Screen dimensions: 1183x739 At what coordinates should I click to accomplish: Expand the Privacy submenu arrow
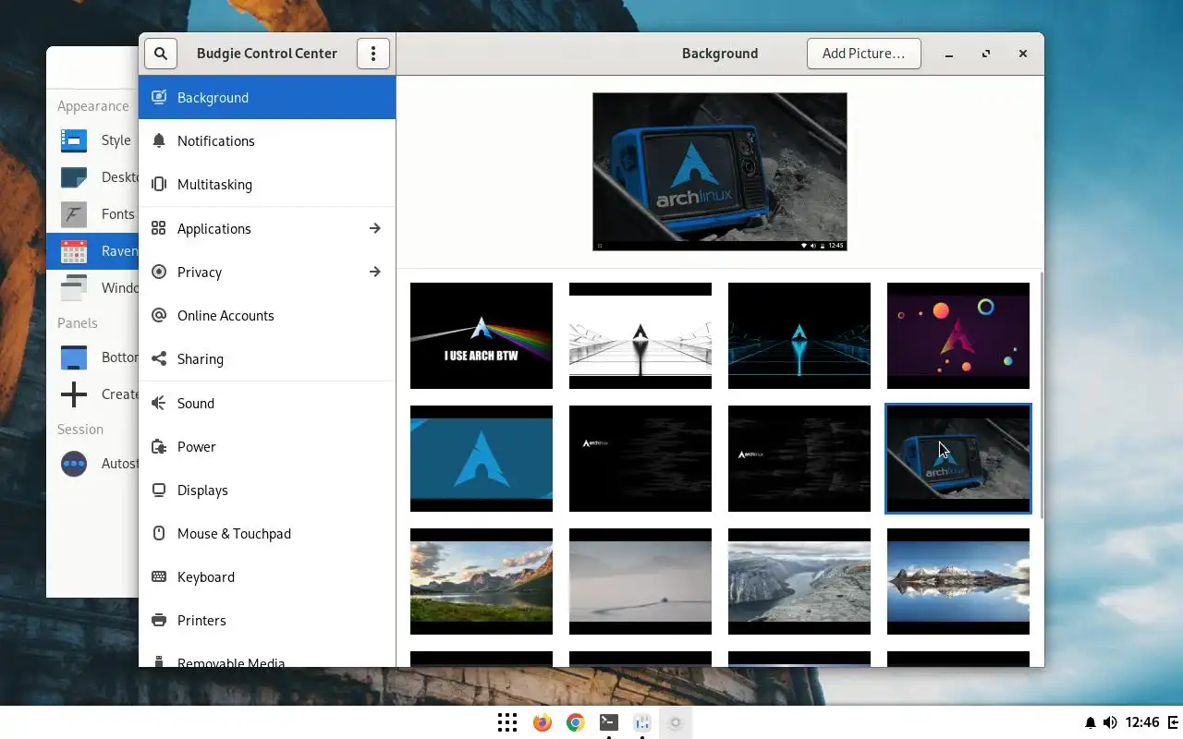(374, 272)
